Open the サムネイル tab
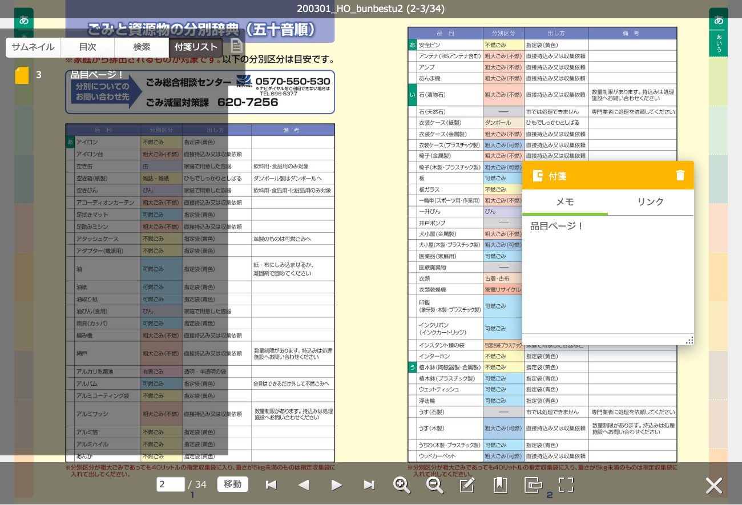The image size is (742, 505). pos(33,47)
